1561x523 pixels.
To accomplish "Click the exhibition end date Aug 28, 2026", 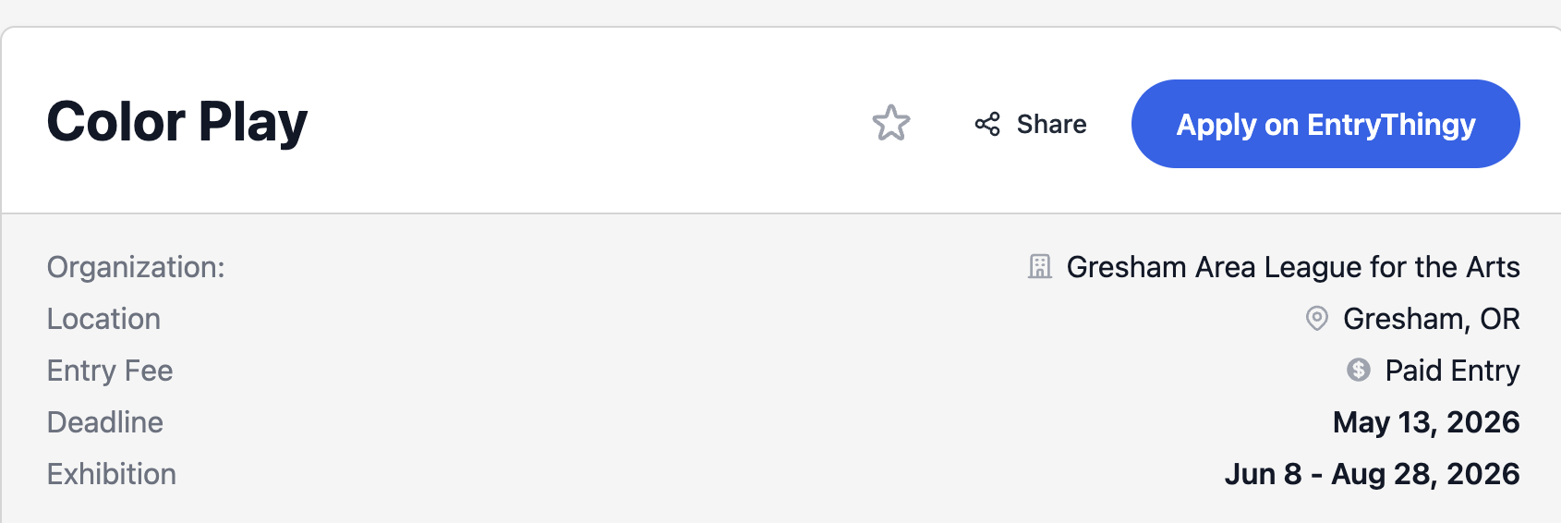I will [x=1425, y=474].
